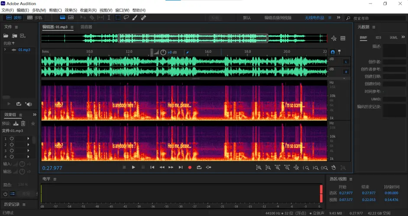Click the red Record button
Viewport: 408px width, 216px height.
click(190, 167)
